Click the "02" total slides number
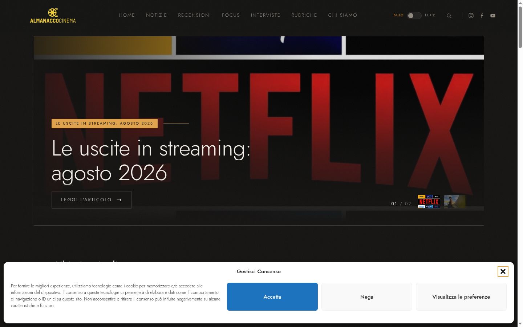 point(408,204)
